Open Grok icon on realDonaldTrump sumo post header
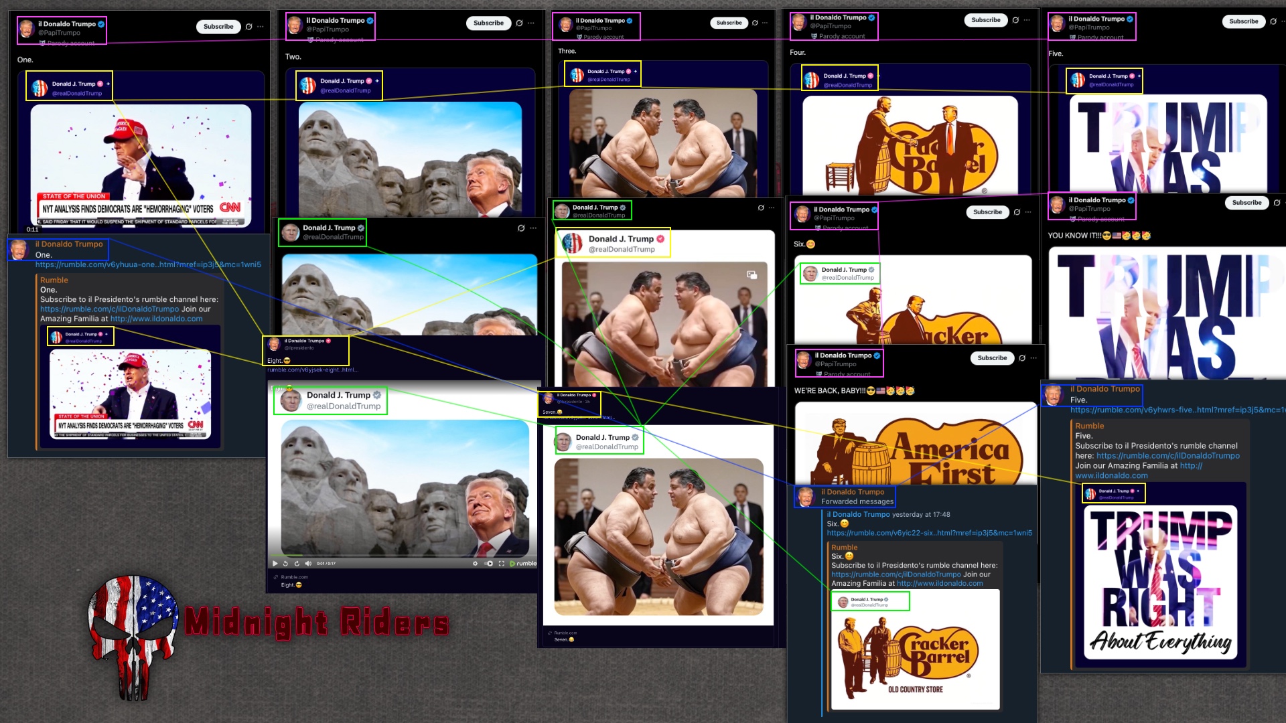 click(761, 208)
